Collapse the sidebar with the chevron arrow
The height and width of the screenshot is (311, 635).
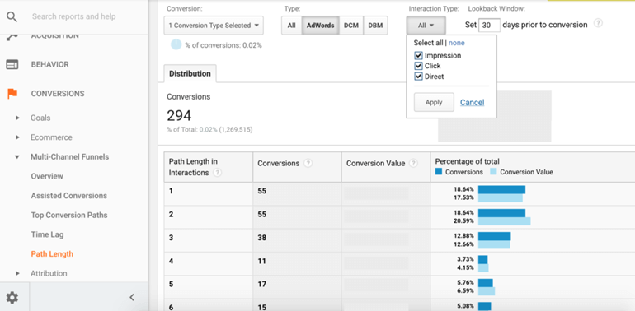click(x=132, y=298)
